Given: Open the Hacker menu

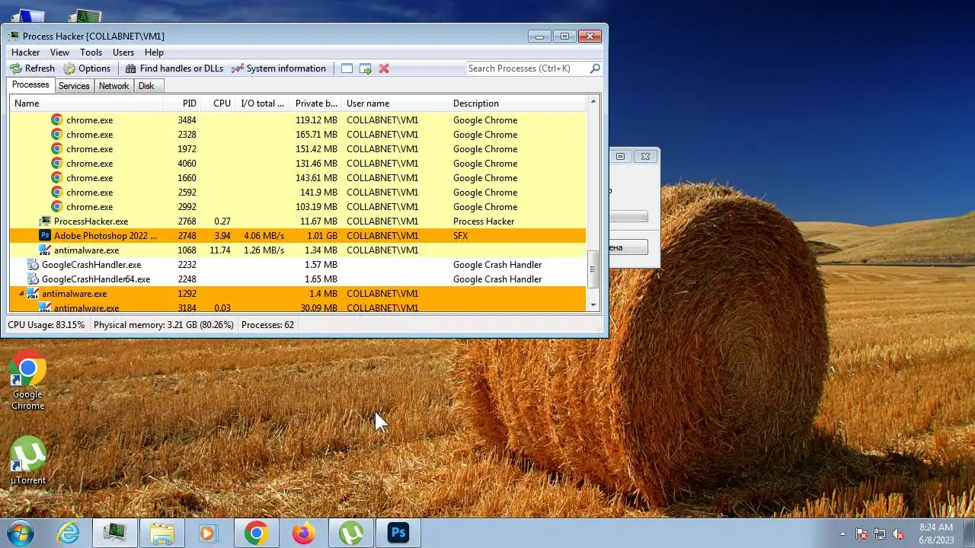Looking at the screenshot, I should (25, 53).
